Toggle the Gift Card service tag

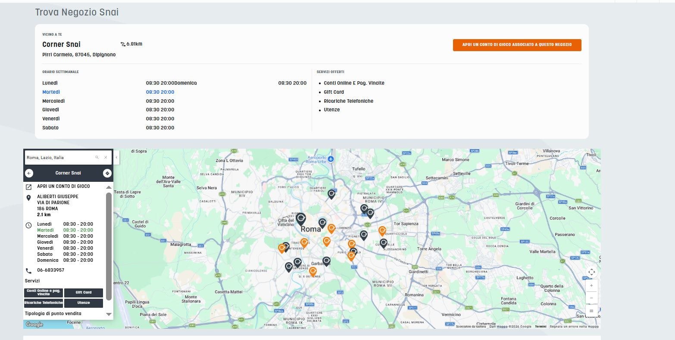coord(84,293)
